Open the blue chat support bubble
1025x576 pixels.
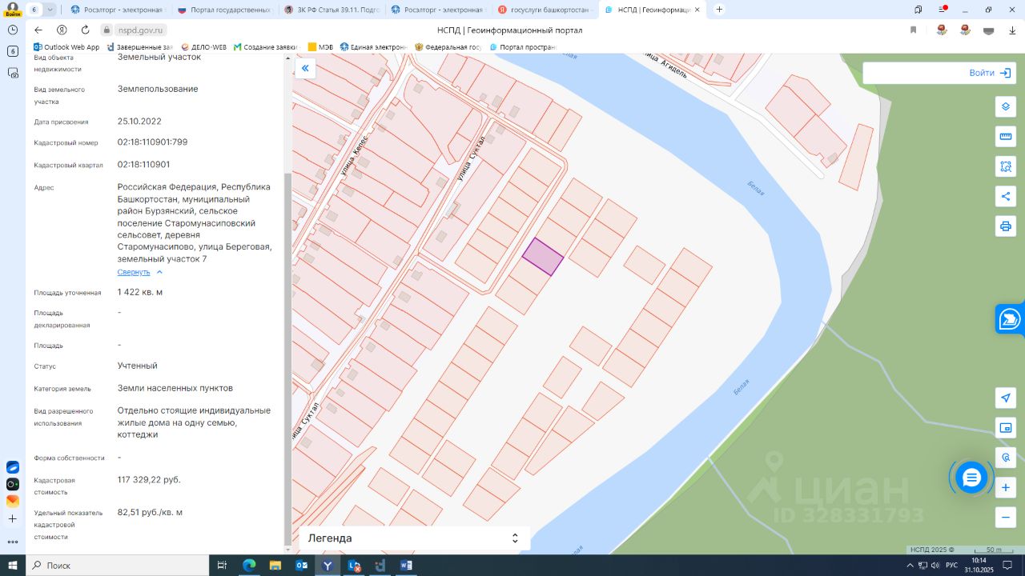[x=971, y=478]
